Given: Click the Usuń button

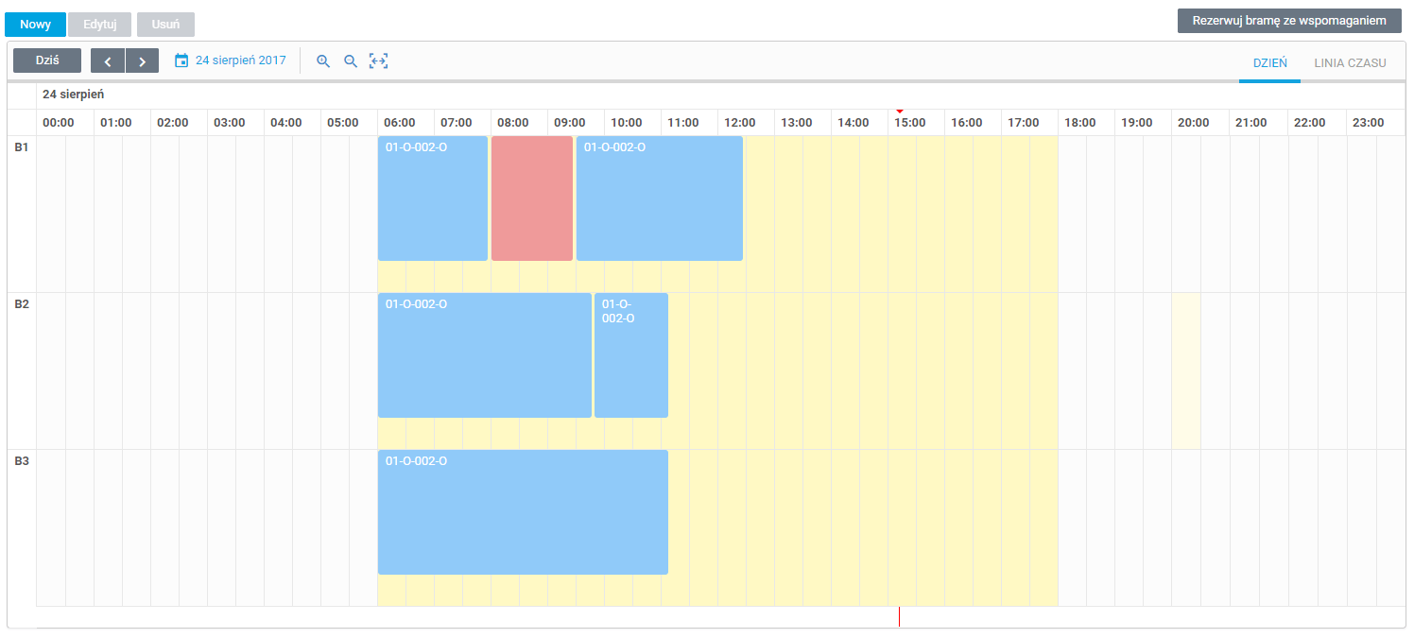Looking at the screenshot, I should coord(165,25).
